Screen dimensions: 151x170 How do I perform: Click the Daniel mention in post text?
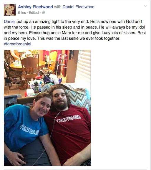click(10, 22)
